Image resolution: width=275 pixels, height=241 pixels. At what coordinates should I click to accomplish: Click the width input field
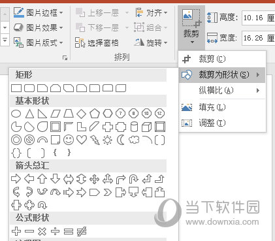click(258, 38)
